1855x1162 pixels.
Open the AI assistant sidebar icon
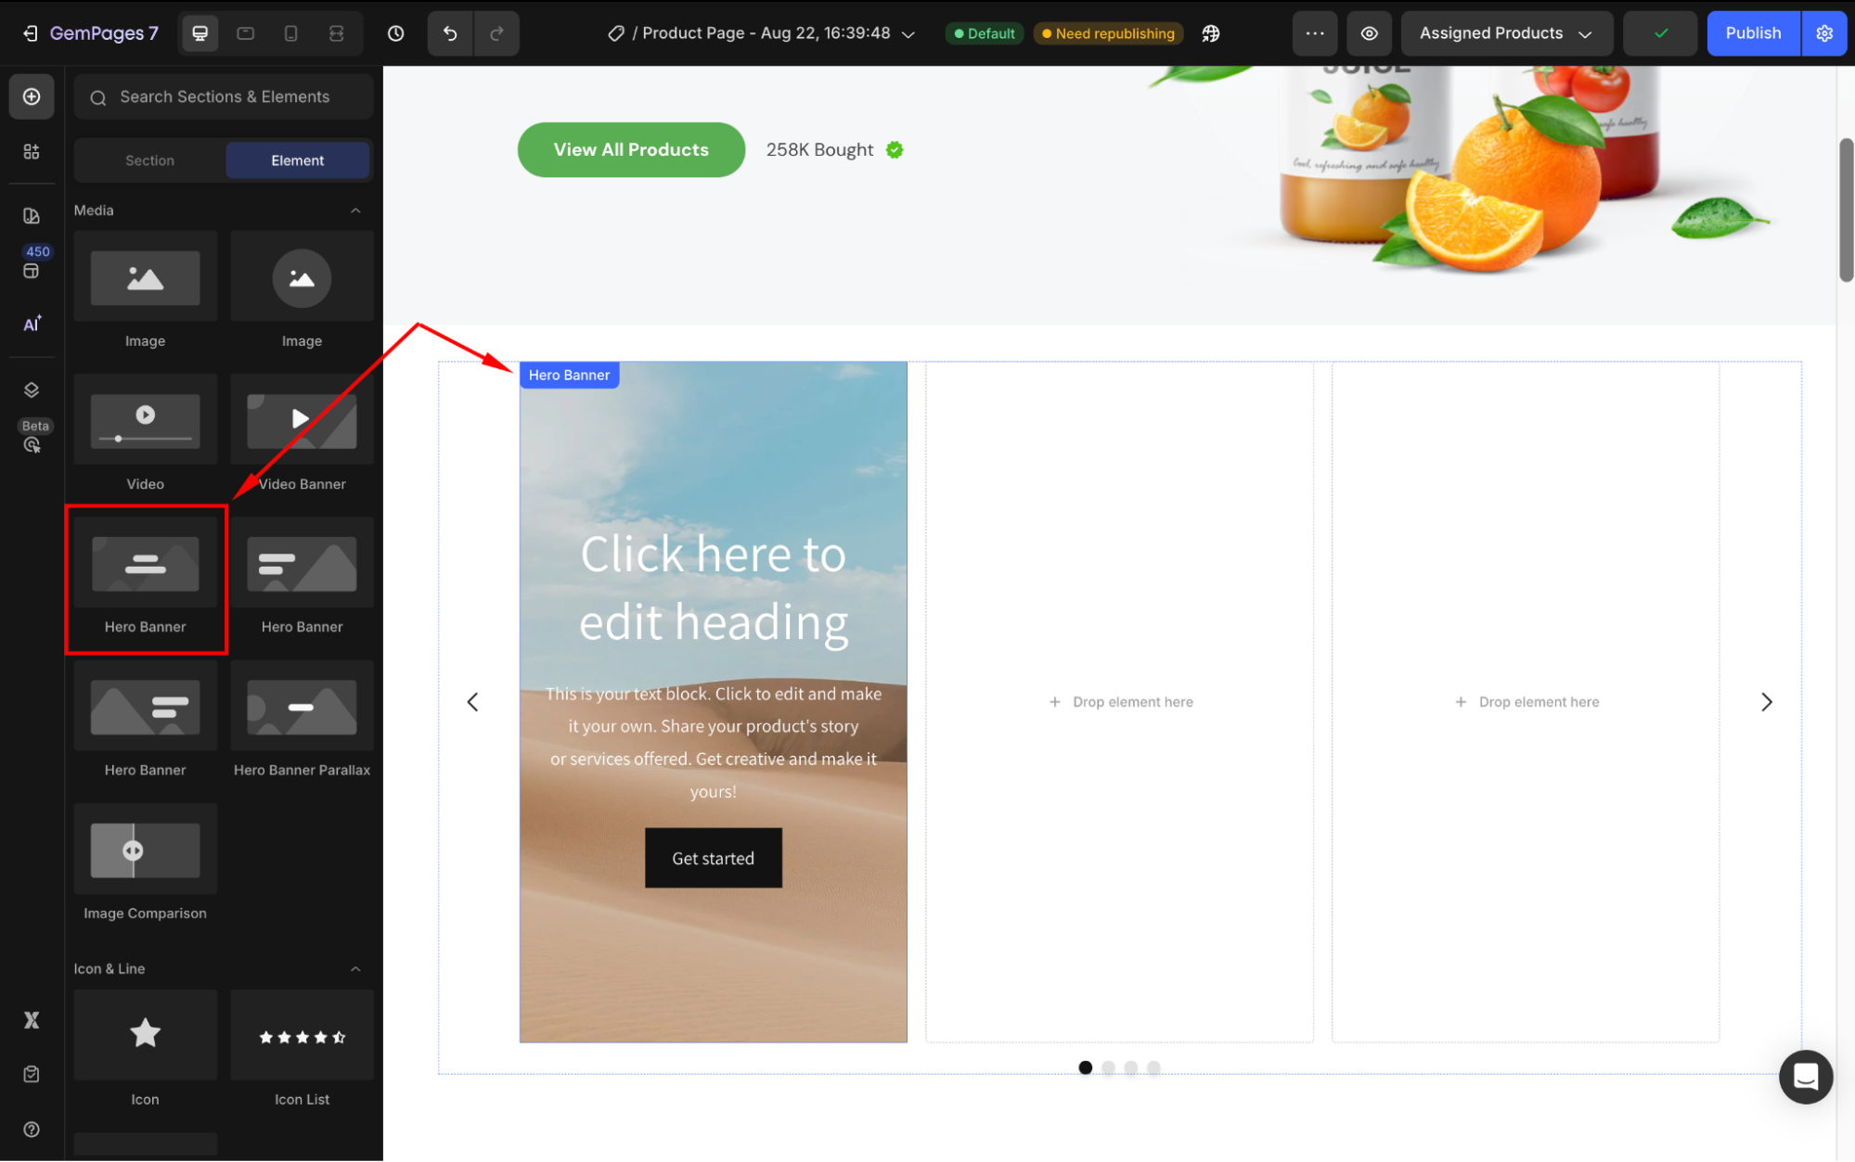[32, 324]
